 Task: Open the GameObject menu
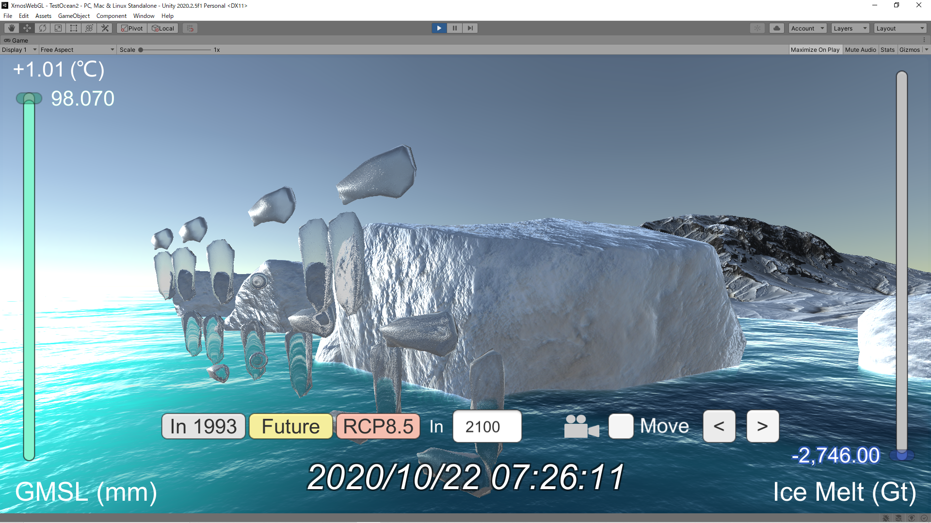pyautogui.click(x=74, y=16)
